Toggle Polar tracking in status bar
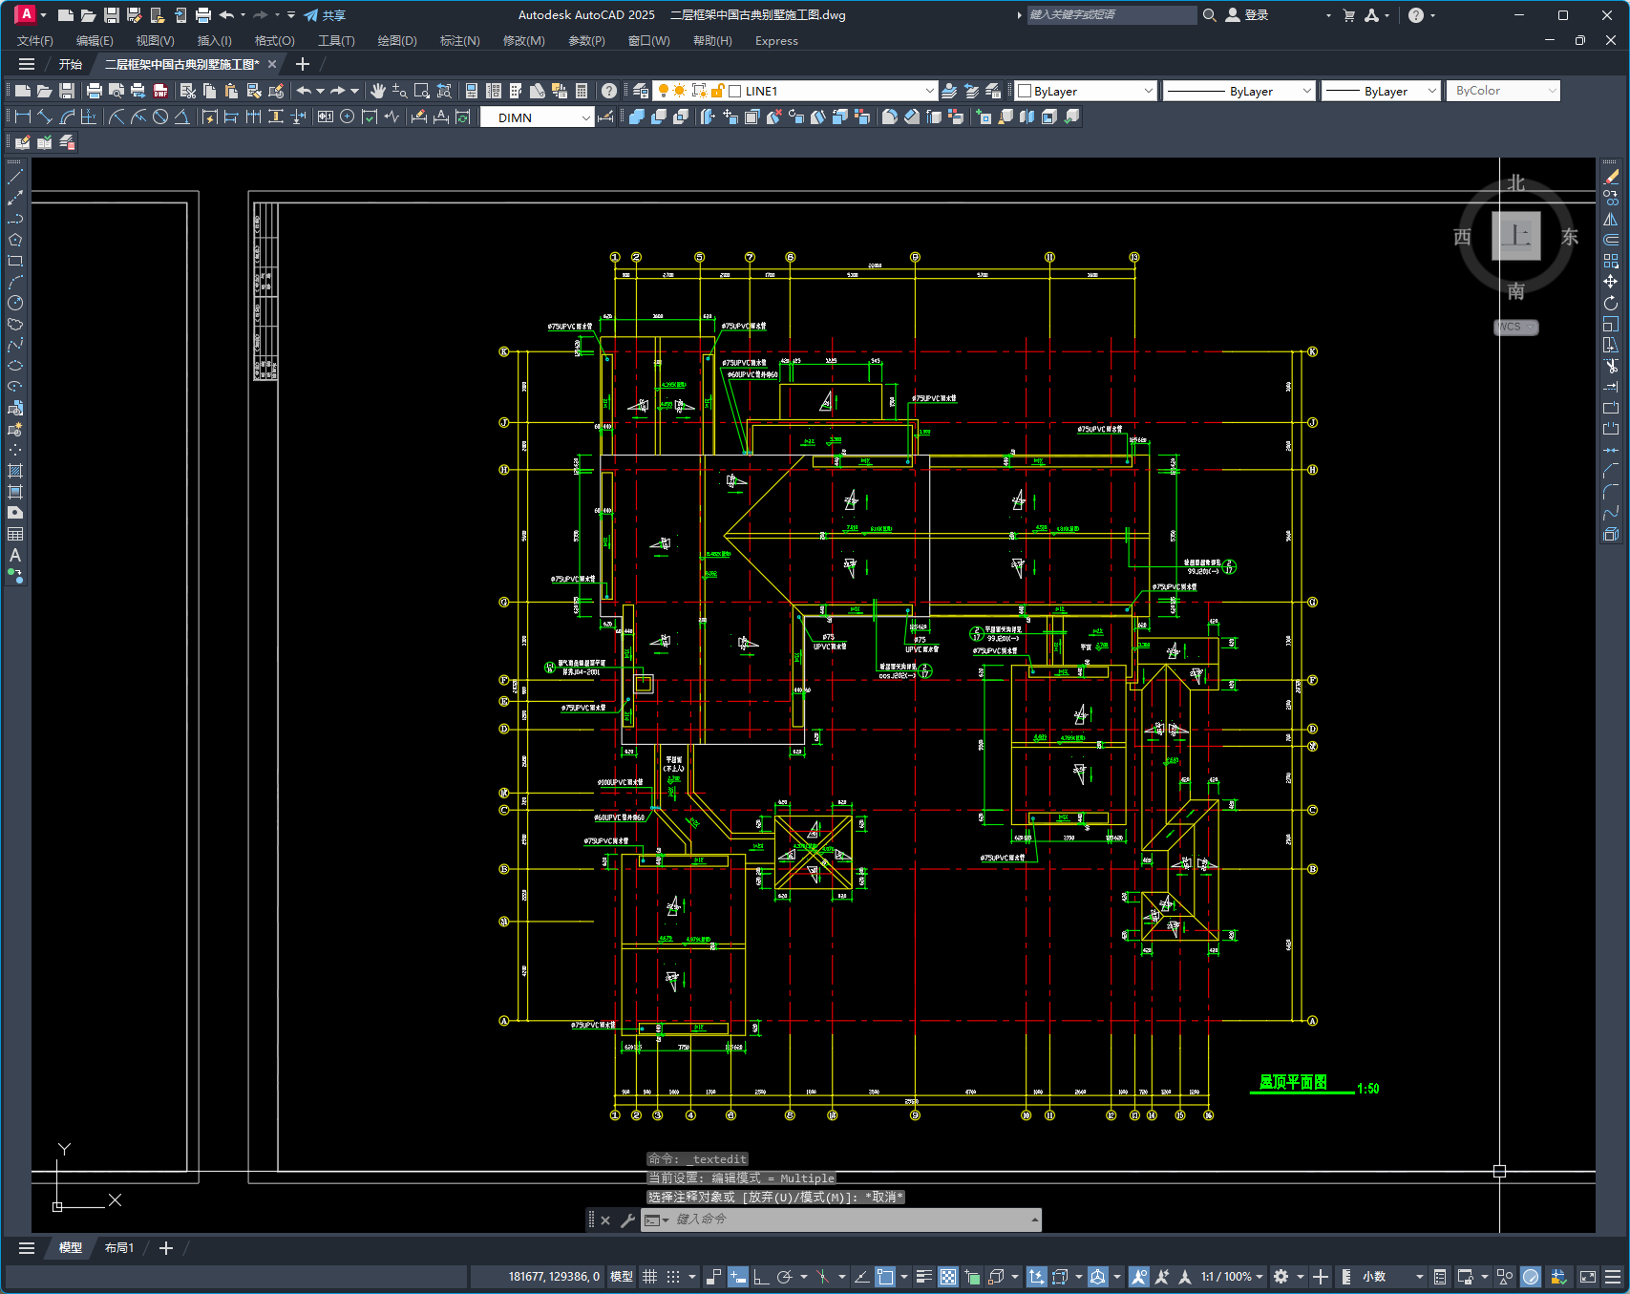Viewport: 1630px width, 1294px height. [785, 1277]
